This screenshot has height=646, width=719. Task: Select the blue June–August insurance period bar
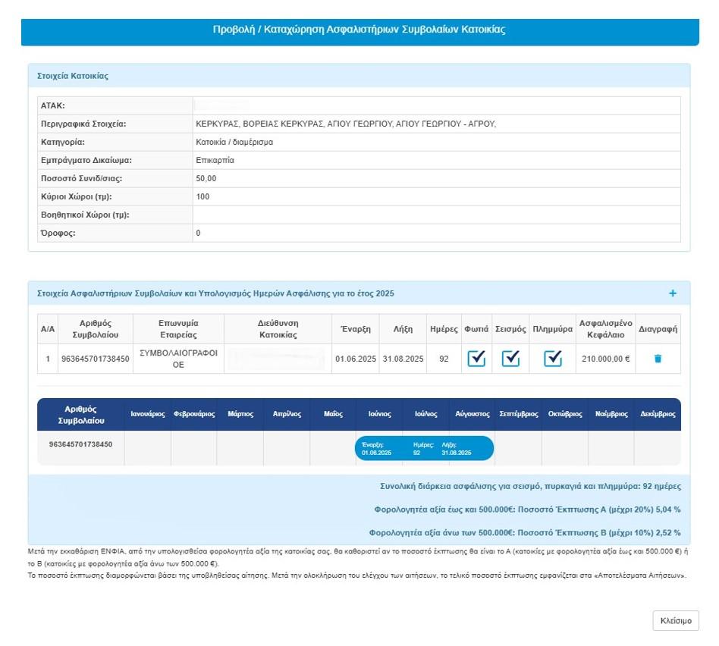point(424,448)
